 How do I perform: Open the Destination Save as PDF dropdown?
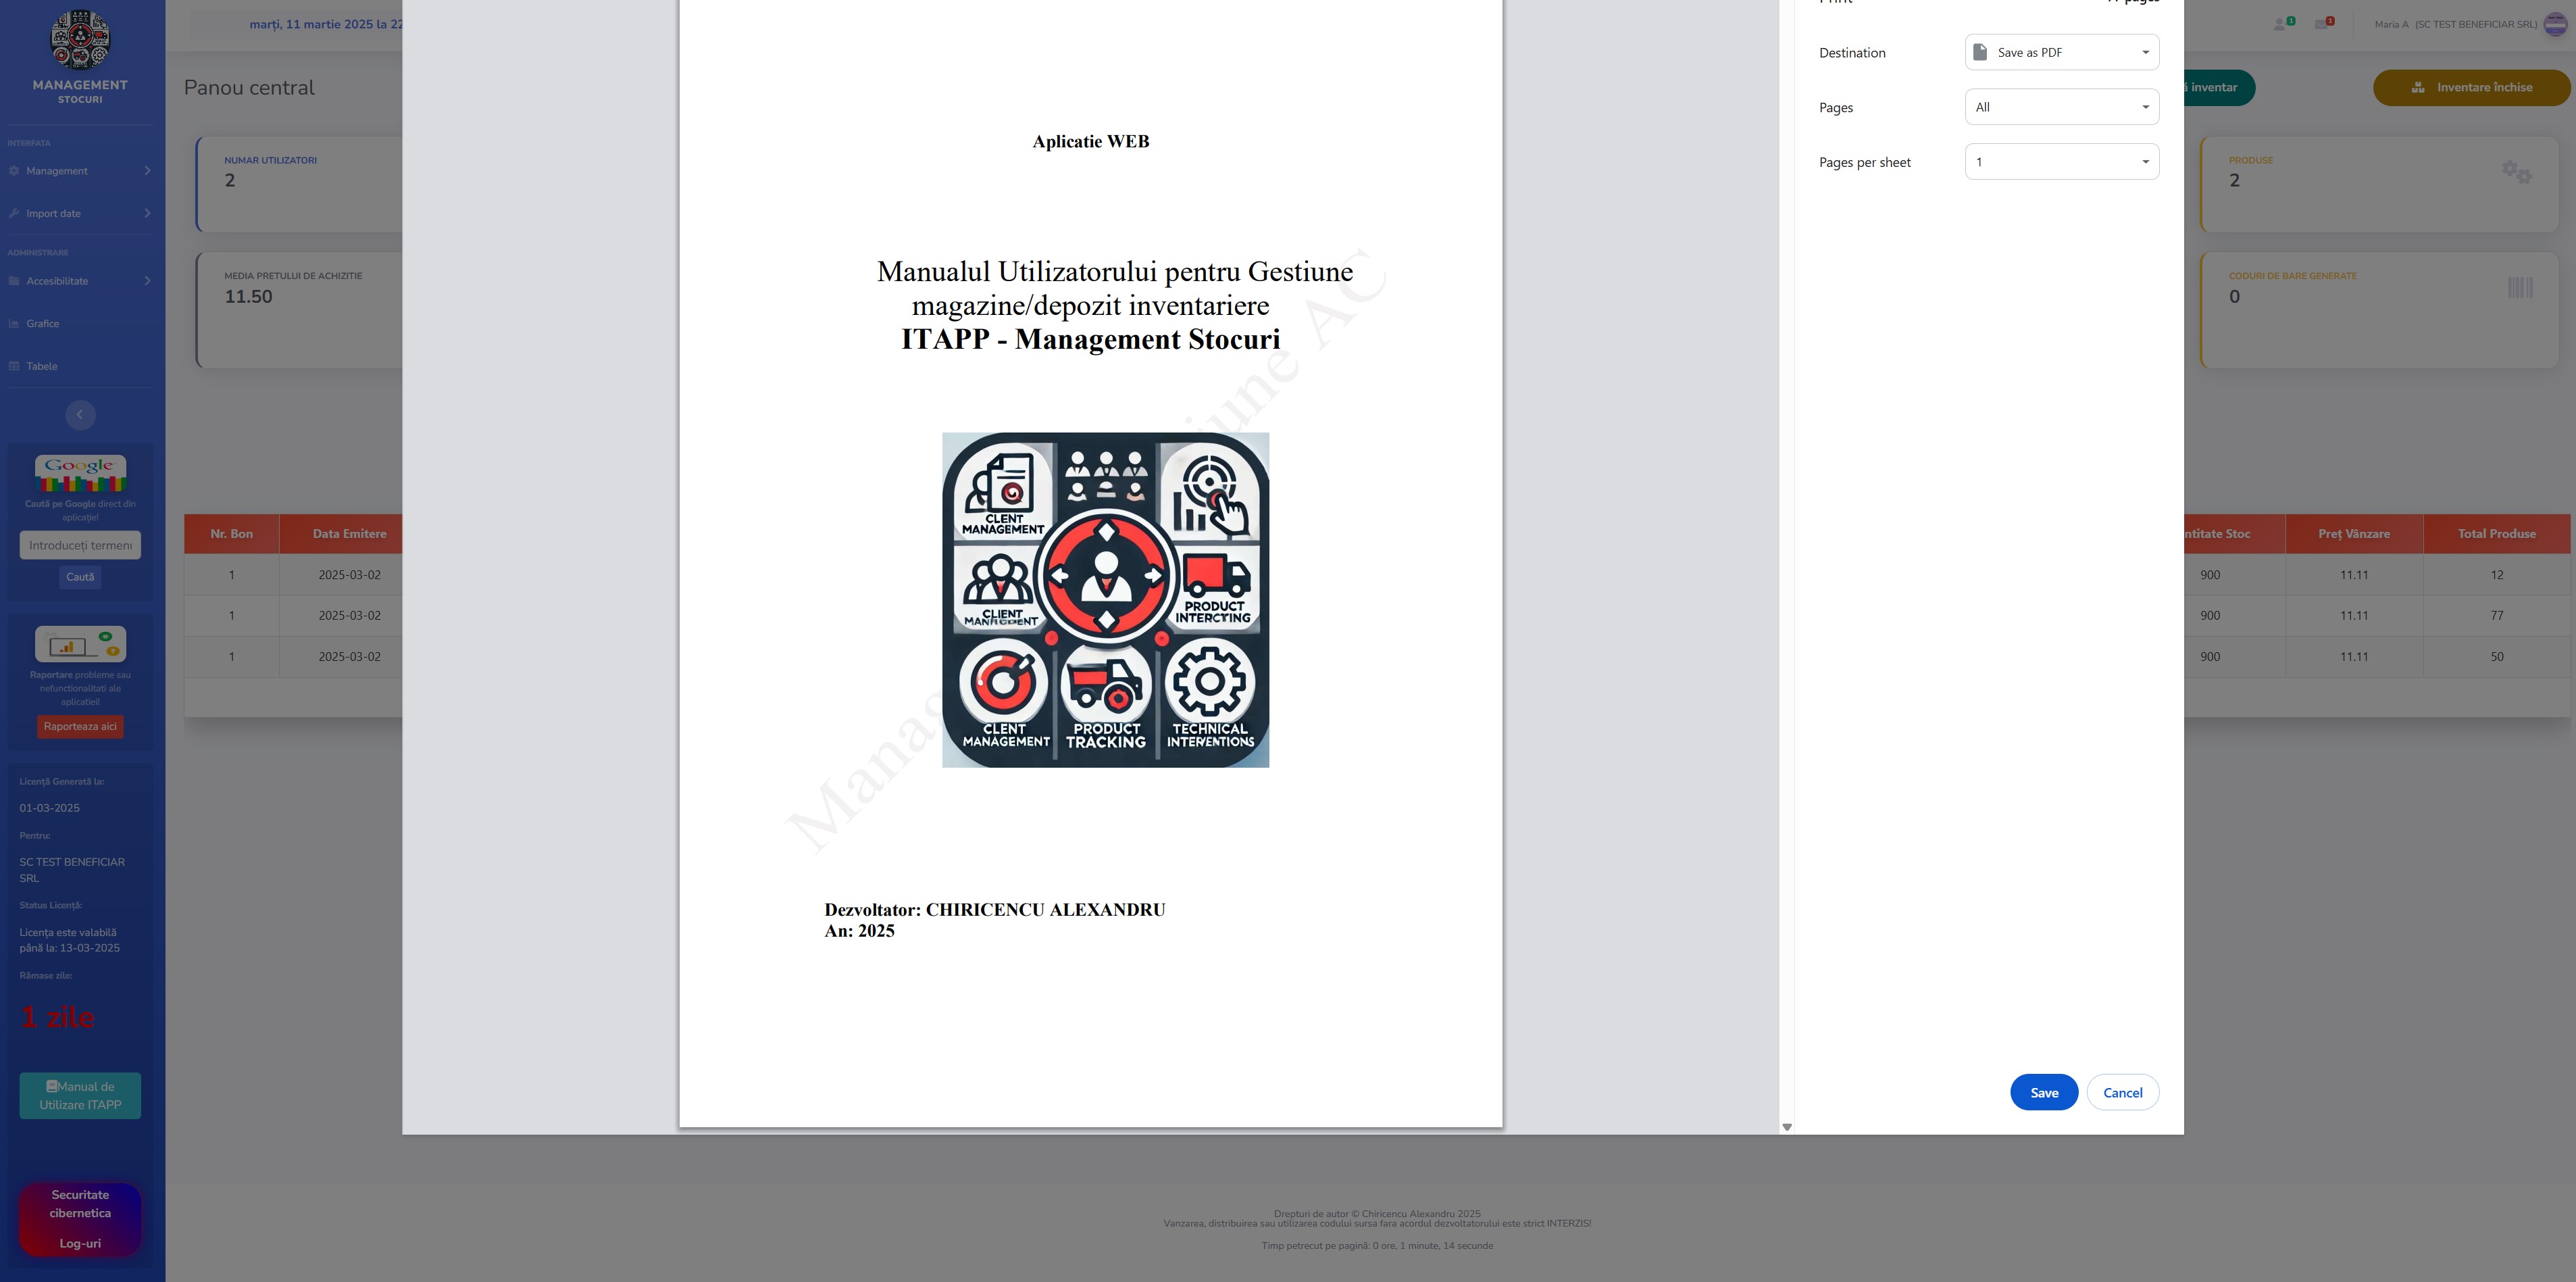point(2061,52)
